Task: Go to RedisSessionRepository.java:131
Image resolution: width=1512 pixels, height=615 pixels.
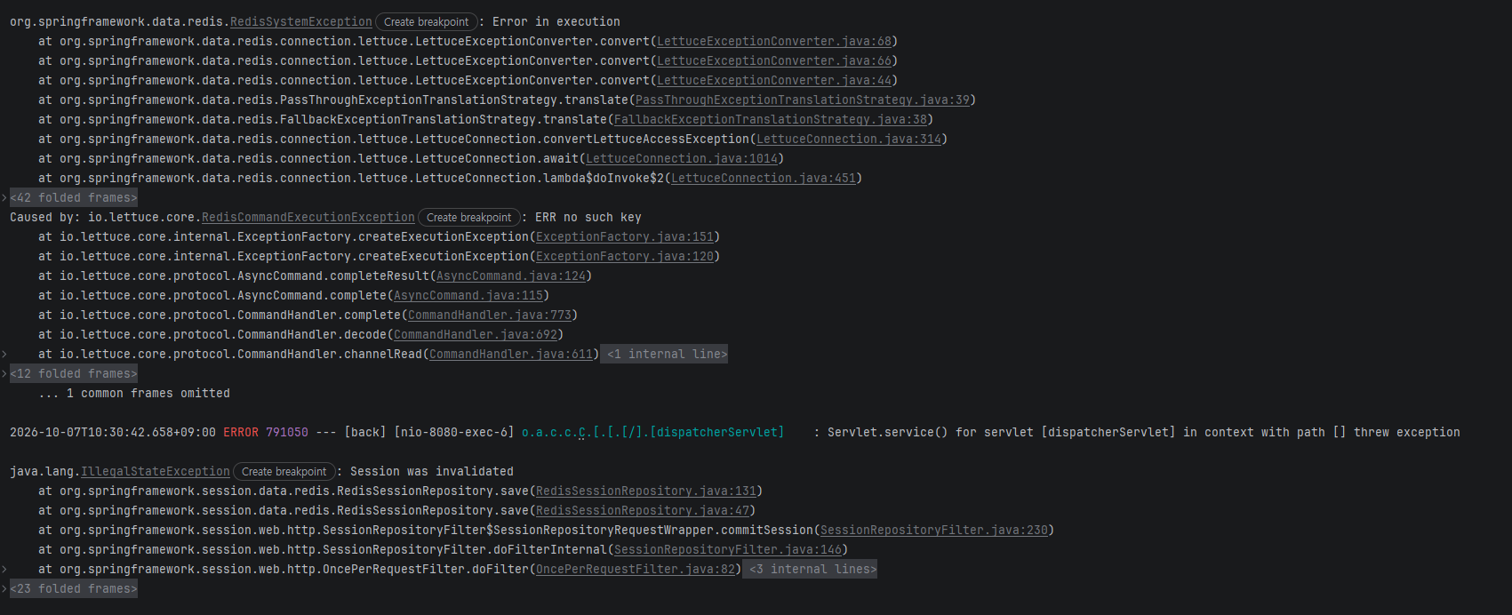Action: click(646, 491)
